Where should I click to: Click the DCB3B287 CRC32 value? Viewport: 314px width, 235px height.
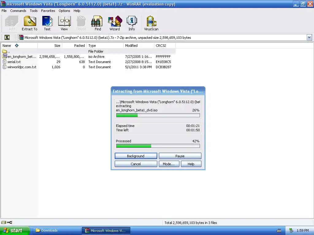click(163, 67)
